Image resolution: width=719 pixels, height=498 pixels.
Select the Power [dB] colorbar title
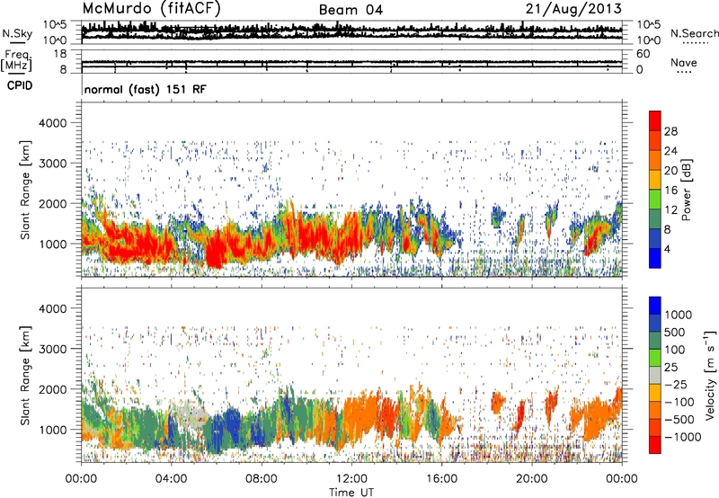coord(687,190)
